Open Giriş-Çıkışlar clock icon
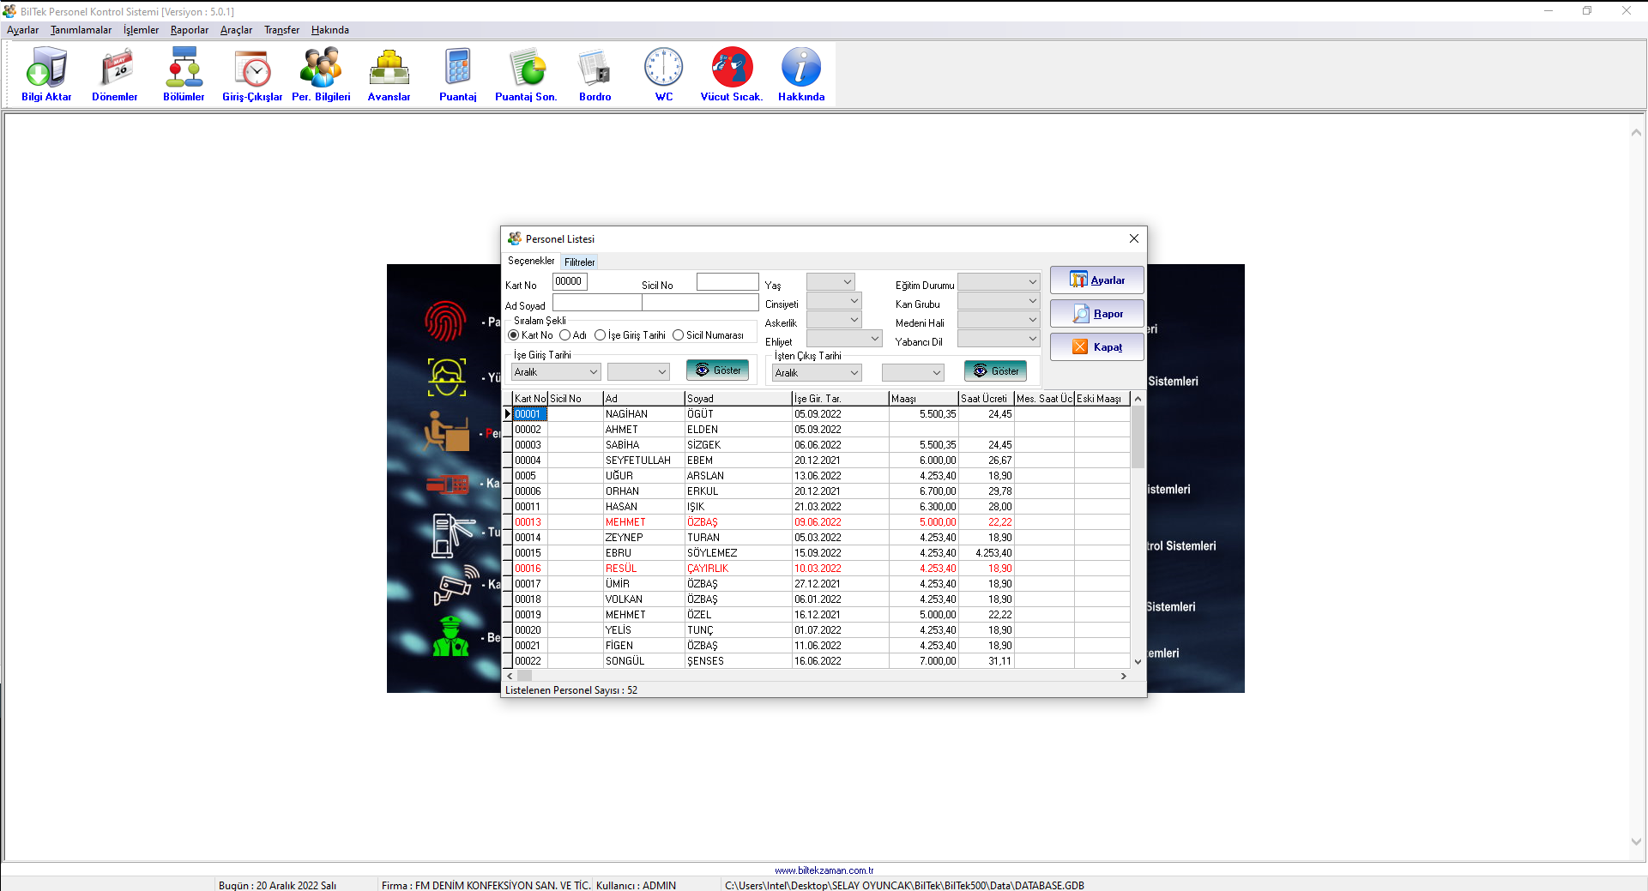Image resolution: width=1648 pixels, height=891 pixels. coord(252,75)
